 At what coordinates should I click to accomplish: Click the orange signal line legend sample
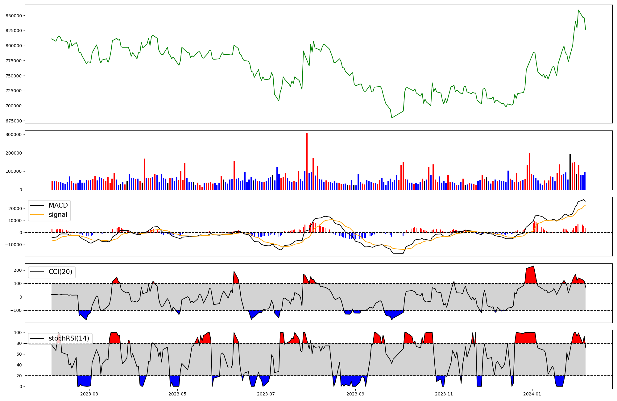coord(38,215)
